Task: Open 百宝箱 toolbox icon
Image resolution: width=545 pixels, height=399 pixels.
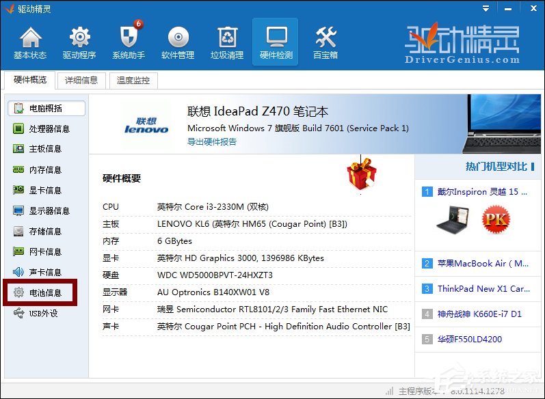Action: pyautogui.click(x=325, y=42)
